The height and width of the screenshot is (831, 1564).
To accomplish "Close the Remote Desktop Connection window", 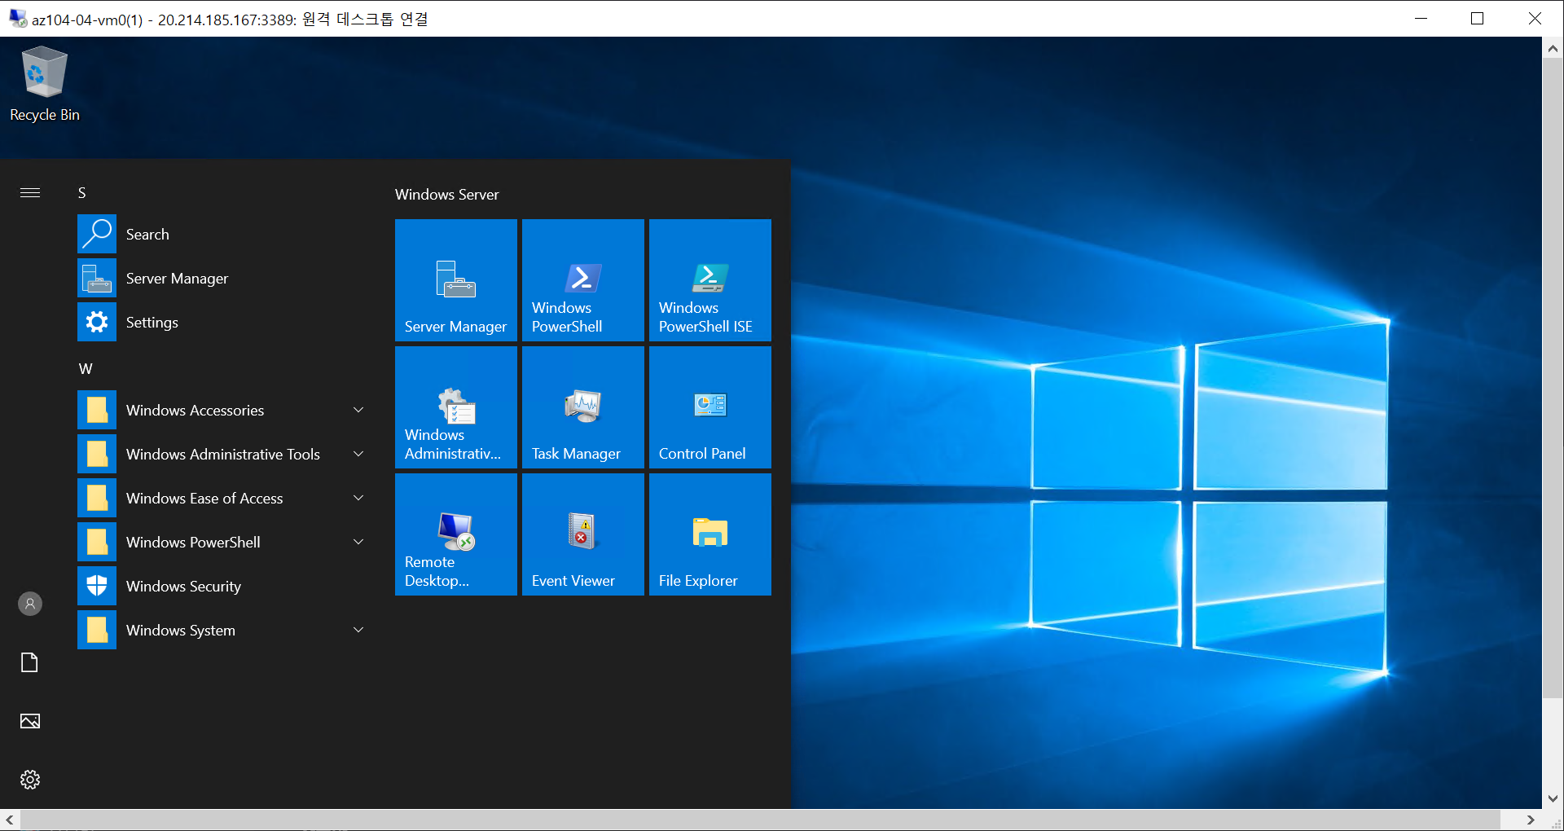I will point(1535,18).
